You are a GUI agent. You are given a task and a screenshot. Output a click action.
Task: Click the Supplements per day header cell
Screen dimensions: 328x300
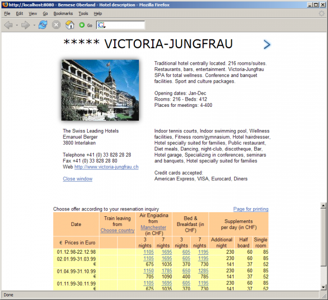(239, 224)
